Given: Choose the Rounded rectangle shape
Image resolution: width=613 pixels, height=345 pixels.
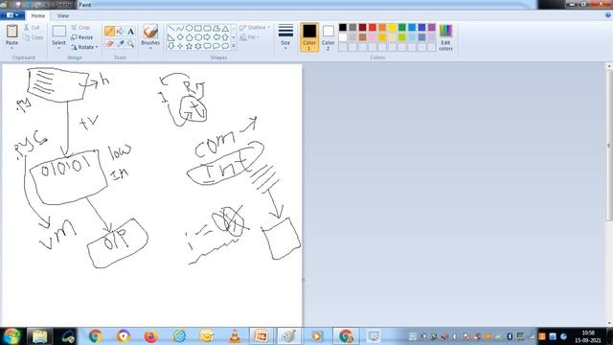Looking at the screenshot, I should (207, 28).
